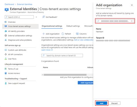Open All API connectors
This screenshot has width=137, height=107.
[x=15, y=54]
